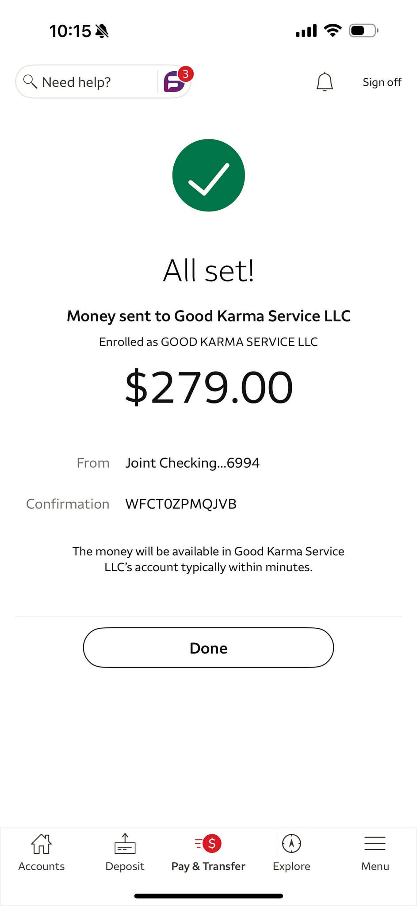The width and height of the screenshot is (417, 906).
Task: Tap Sign off link
Action: [382, 82]
